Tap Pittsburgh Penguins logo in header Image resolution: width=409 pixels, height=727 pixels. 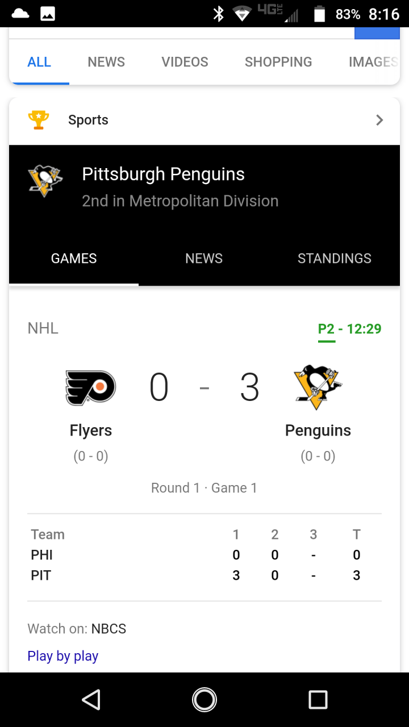[x=45, y=181]
